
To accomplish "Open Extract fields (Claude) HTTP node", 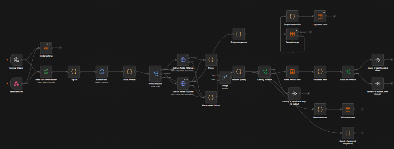I will pos(183,84).
